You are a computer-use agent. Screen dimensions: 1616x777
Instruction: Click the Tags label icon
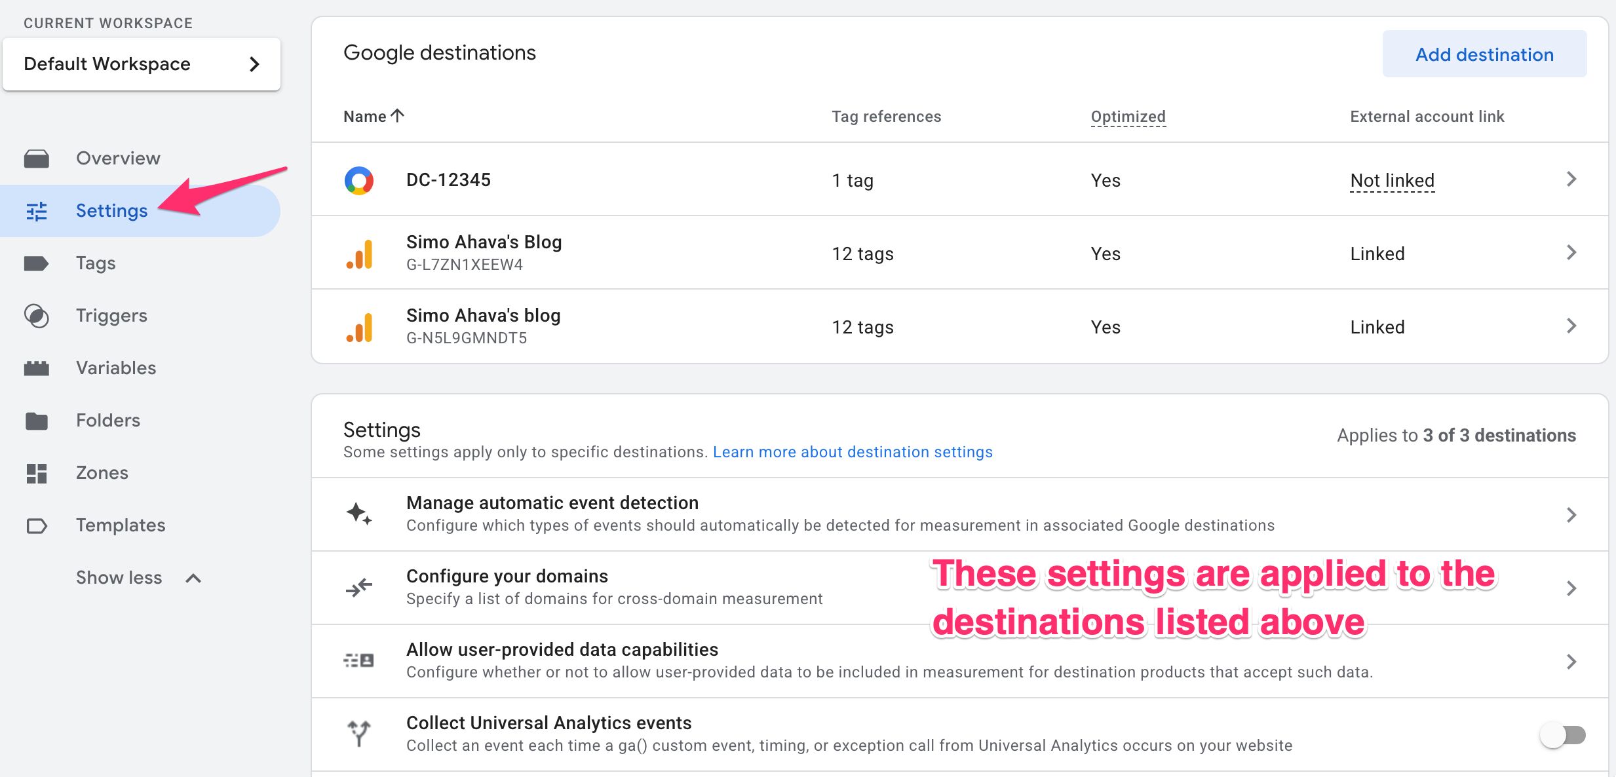click(37, 263)
